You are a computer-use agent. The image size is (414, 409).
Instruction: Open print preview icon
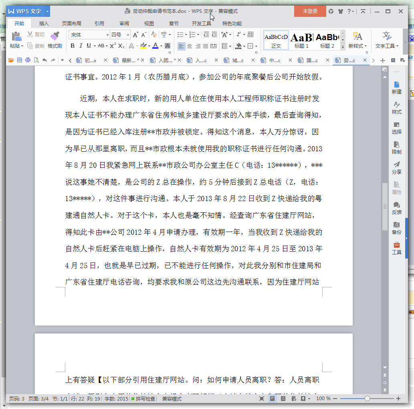click(x=36, y=60)
